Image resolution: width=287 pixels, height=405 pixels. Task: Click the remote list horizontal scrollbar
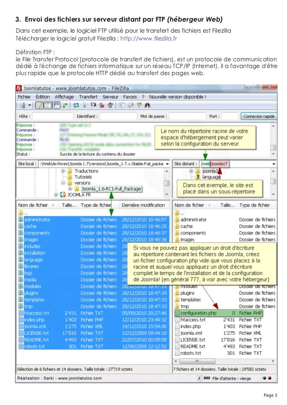pos(224,361)
